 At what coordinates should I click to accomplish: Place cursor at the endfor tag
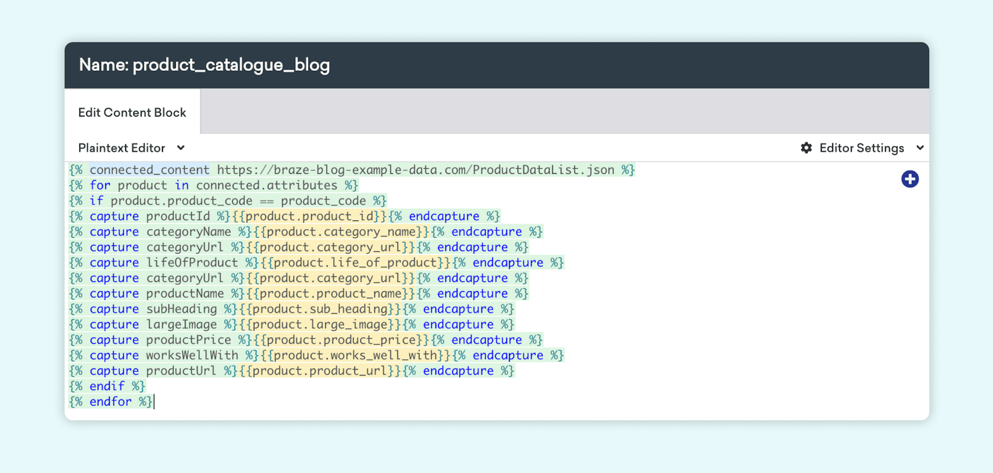click(x=111, y=402)
